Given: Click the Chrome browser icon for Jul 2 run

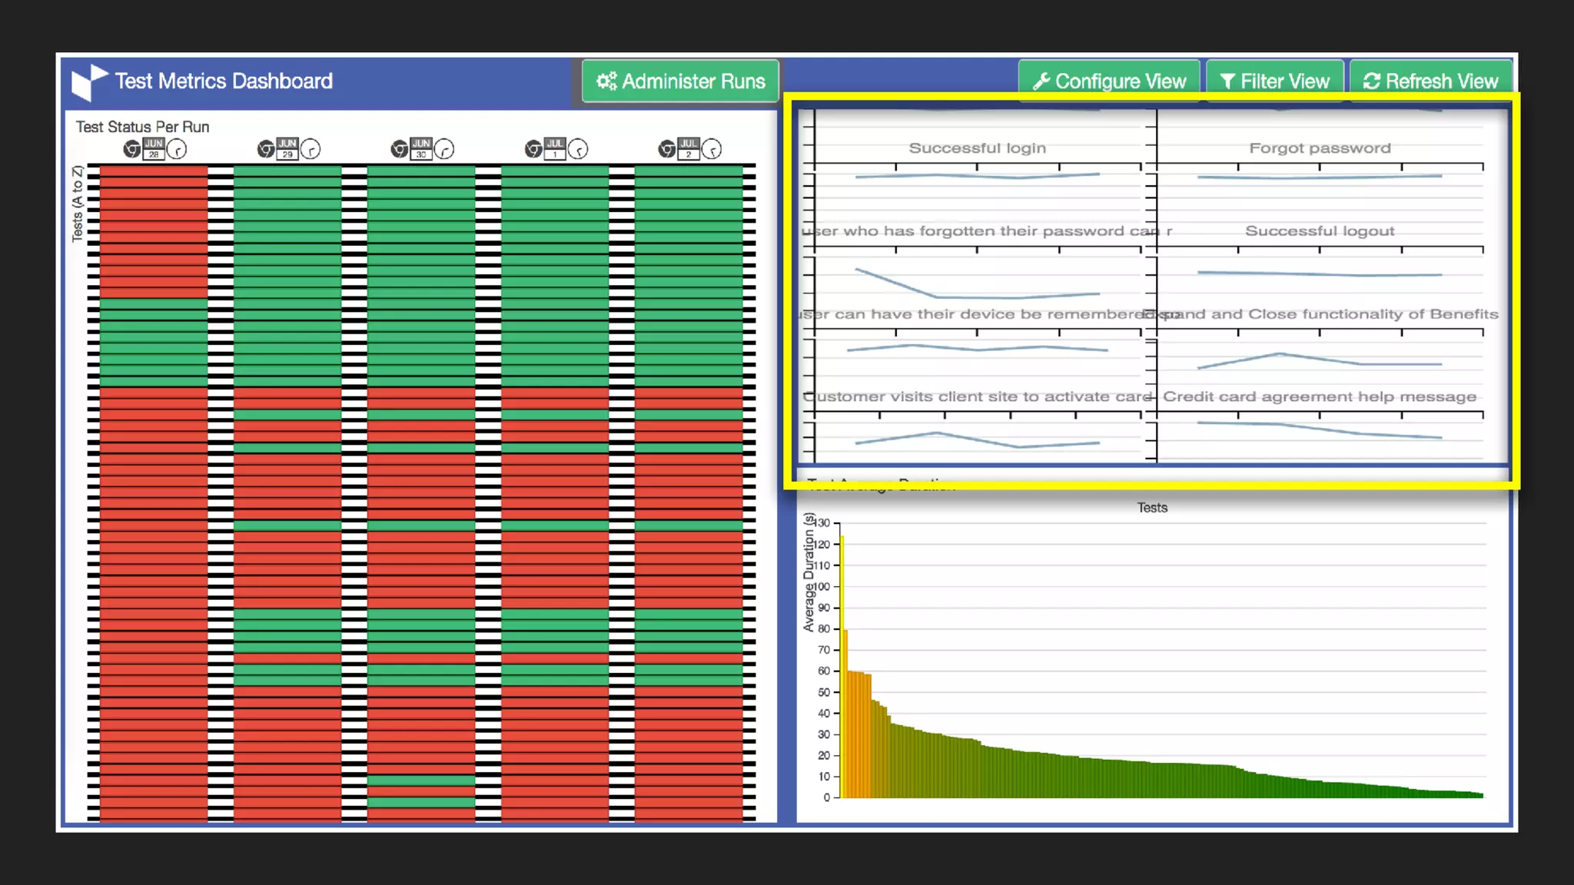Looking at the screenshot, I should tap(667, 149).
